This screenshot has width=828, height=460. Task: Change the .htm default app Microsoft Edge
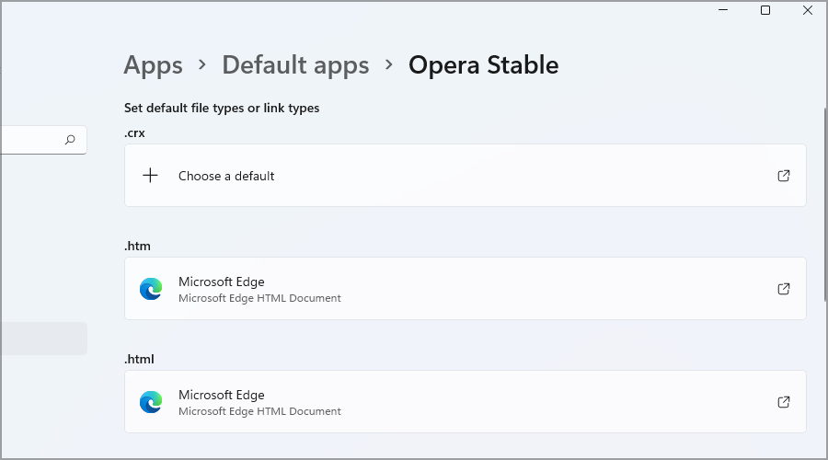pos(466,288)
